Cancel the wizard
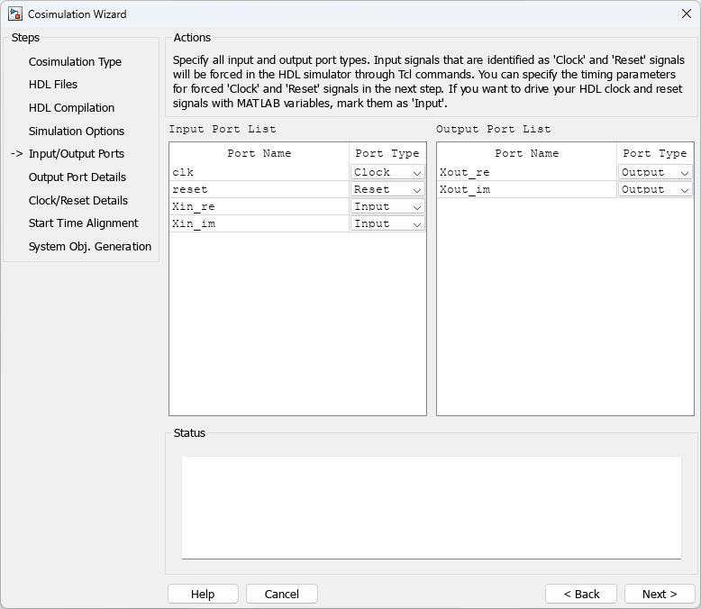Screen dimensions: 701x609 tap(281, 594)
